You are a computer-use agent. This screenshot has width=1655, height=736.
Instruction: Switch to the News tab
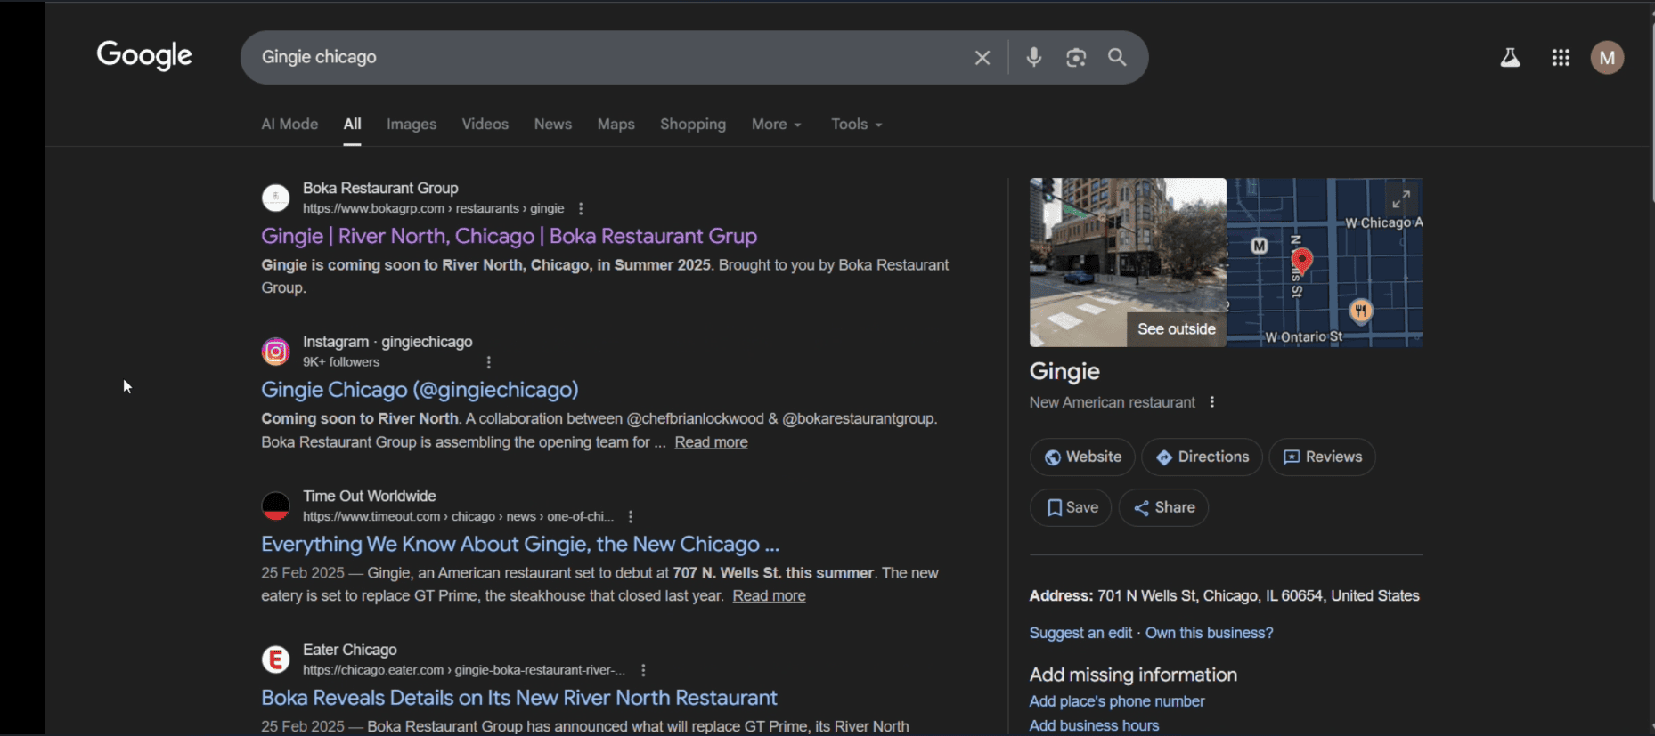pos(552,125)
